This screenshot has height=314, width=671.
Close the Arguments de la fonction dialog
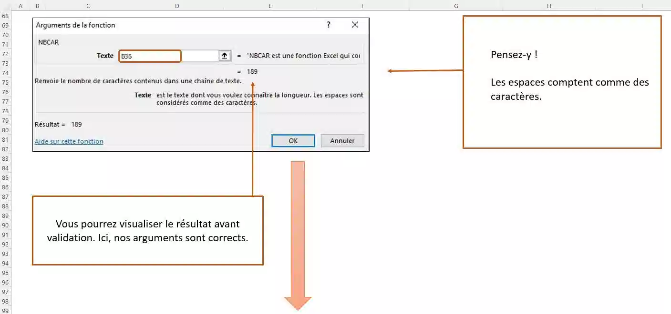click(x=355, y=25)
